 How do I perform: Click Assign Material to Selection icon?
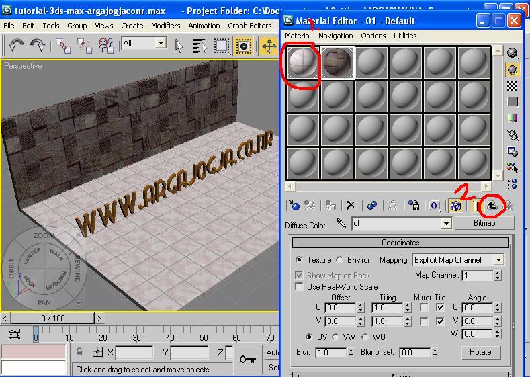tap(330, 205)
